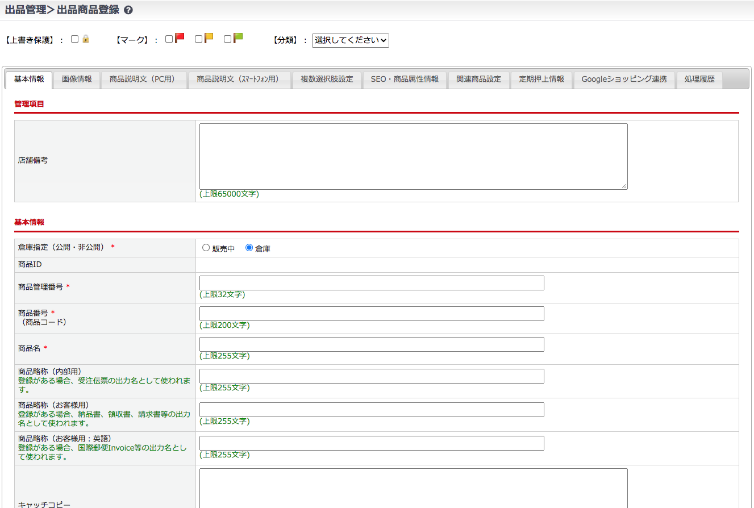Screen dimensions: 754x508
Task: Click the overwrite protection lock icon
Action: coord(86,39)
